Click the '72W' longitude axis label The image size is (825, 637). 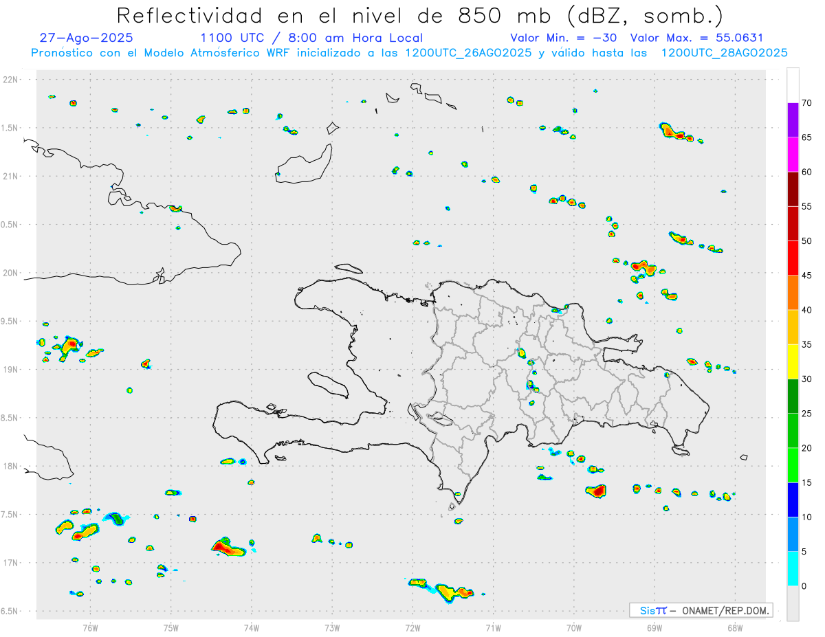click(412, 627)
